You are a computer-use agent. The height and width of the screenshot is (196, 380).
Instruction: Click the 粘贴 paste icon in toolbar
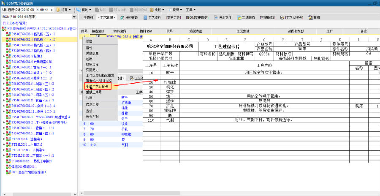(97, 9)
